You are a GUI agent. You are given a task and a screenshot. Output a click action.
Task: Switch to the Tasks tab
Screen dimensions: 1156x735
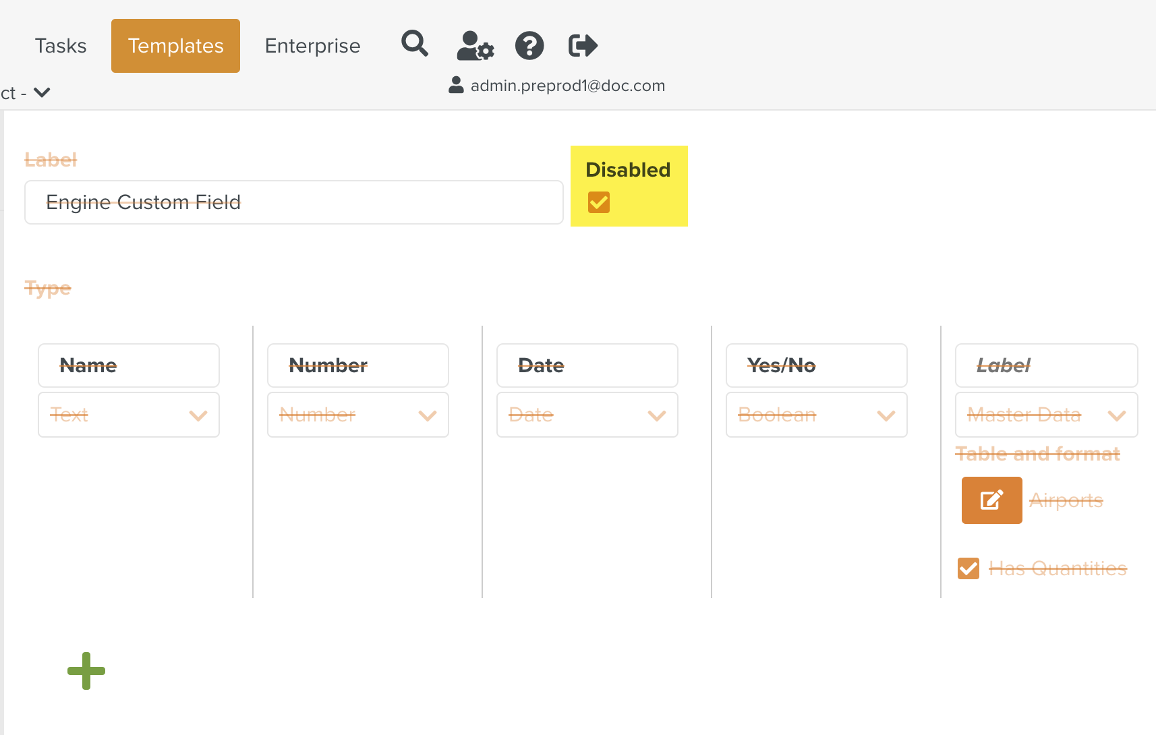[x=61, y=46]
